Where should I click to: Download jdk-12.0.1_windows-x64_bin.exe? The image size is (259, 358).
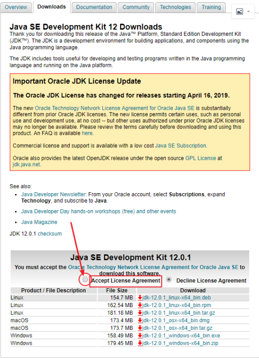(181, 335)
